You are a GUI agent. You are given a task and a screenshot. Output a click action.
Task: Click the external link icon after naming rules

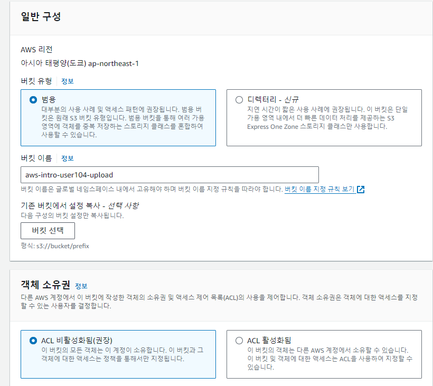point(361,190)
